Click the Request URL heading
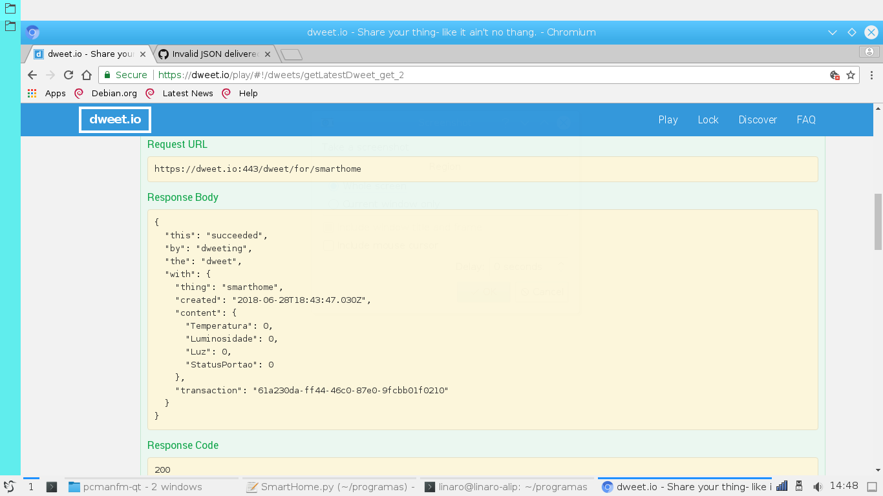 [177, 145]
